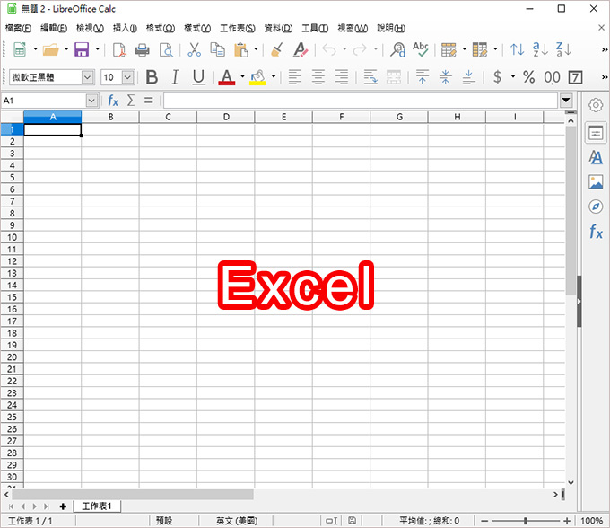Open sidebar Properties panel icon
The width and height of the screenshot is (610, 528).
pos(596,134)
